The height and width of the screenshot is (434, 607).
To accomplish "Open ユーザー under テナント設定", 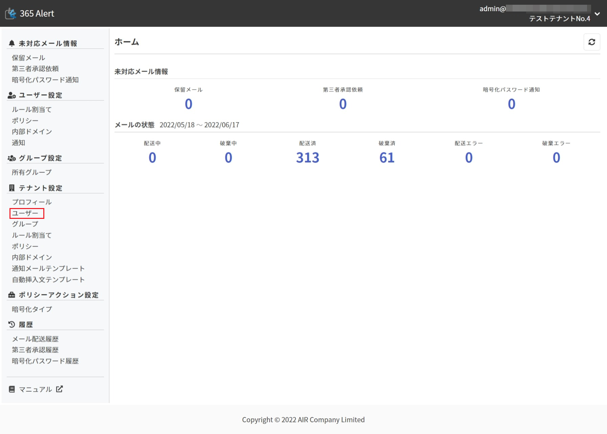I will tap(25, 213).
